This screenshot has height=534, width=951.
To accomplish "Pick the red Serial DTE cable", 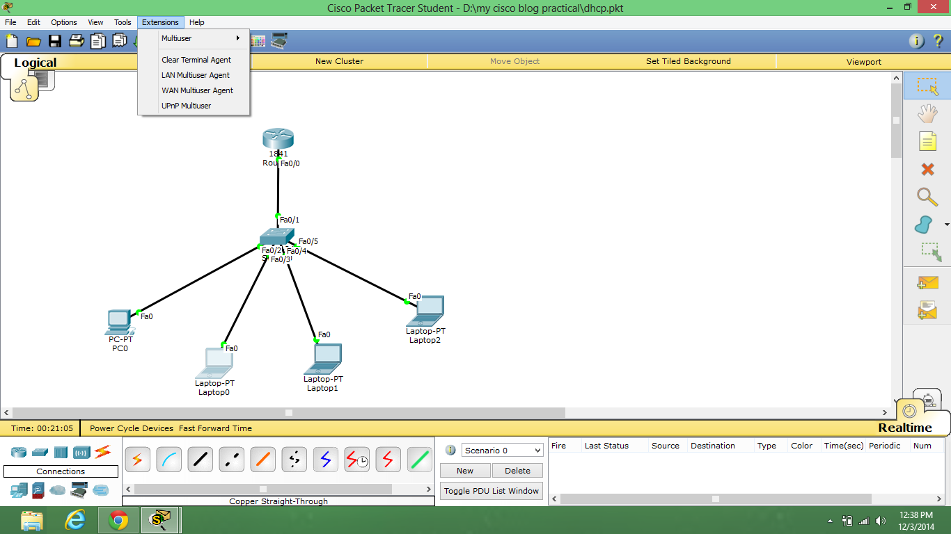I will (388, 460).
